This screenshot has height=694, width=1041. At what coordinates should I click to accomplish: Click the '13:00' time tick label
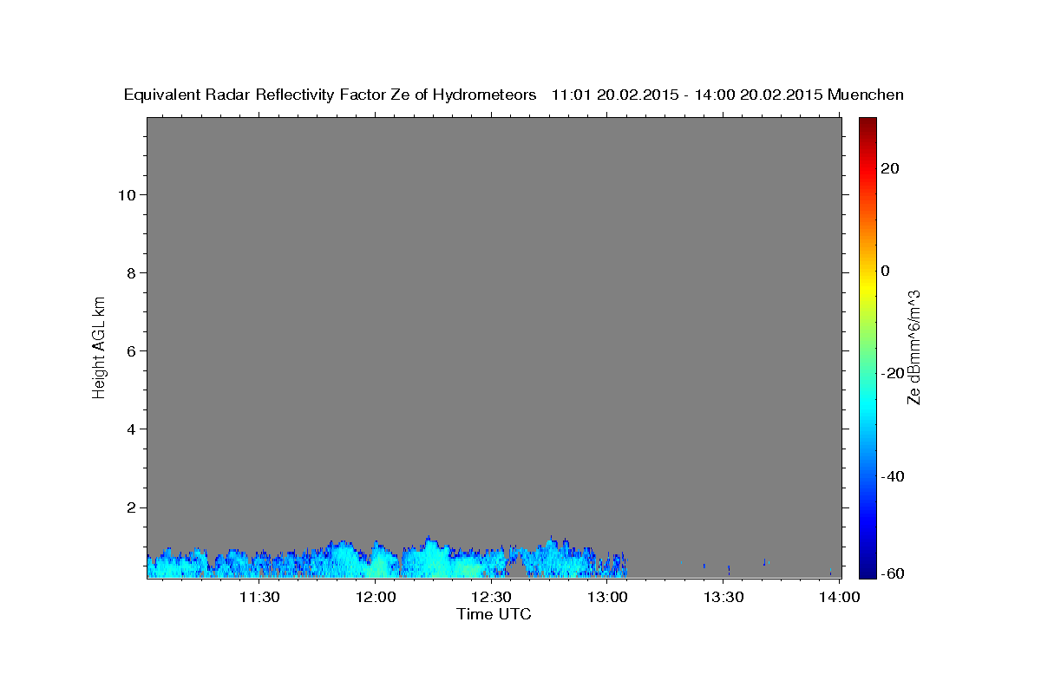pyautogui.click(x=607, y=597)
